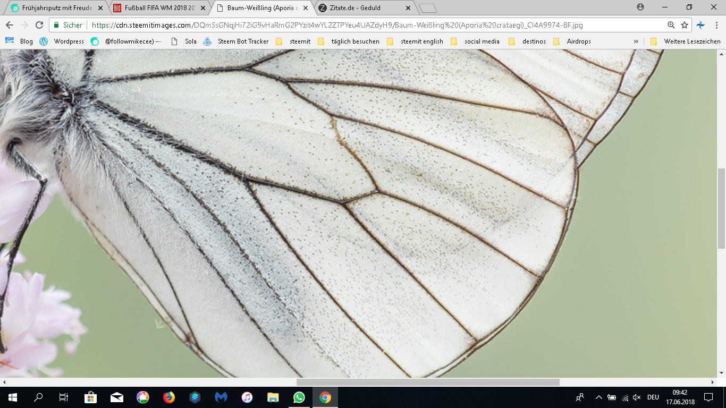Open the Wordpress bookmark

[62, 41]
